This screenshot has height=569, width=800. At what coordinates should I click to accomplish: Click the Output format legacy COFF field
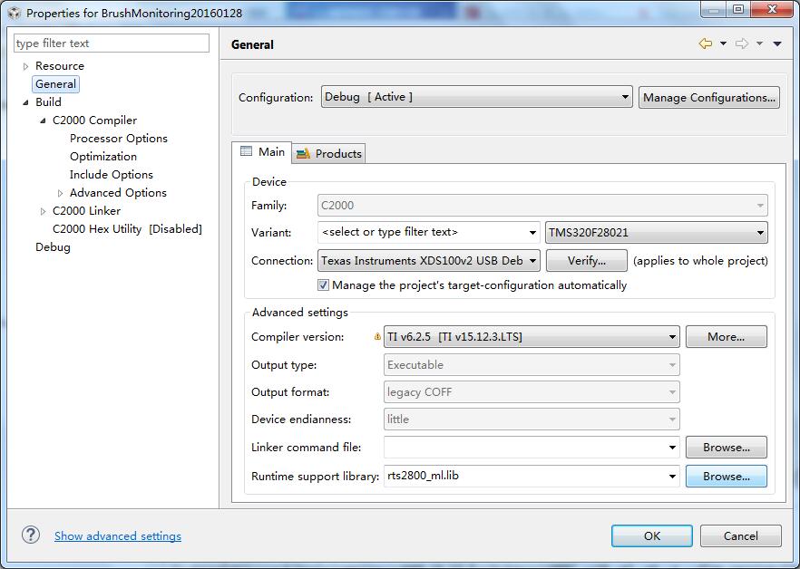532,392
